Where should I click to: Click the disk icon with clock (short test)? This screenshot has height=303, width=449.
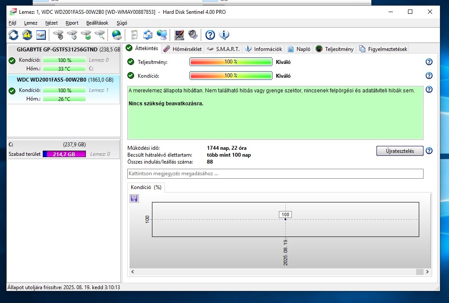(x=72, y=35)
